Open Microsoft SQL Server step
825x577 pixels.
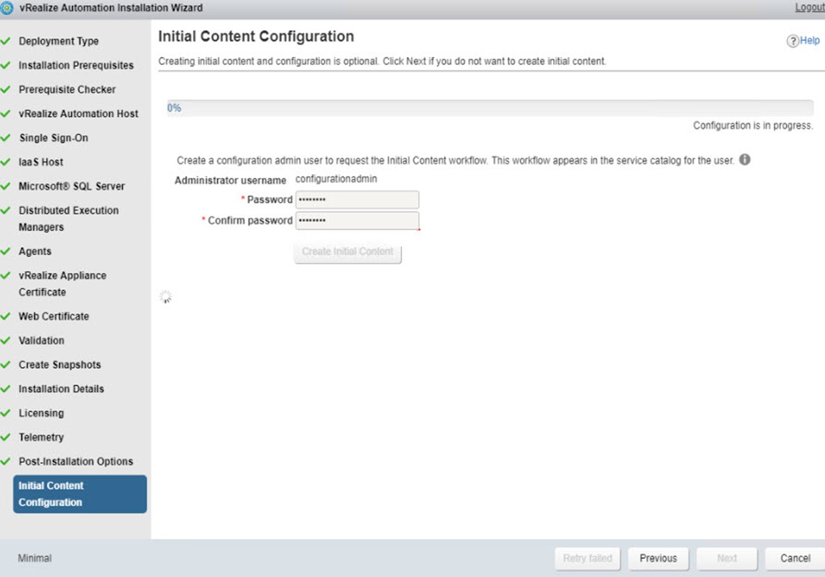coord(71,186)
